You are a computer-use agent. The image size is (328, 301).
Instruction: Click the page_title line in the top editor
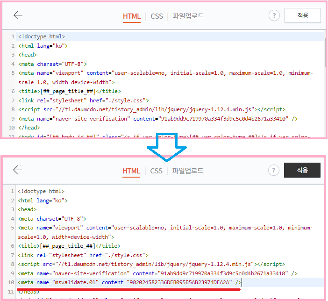click(x=70, y=91)
